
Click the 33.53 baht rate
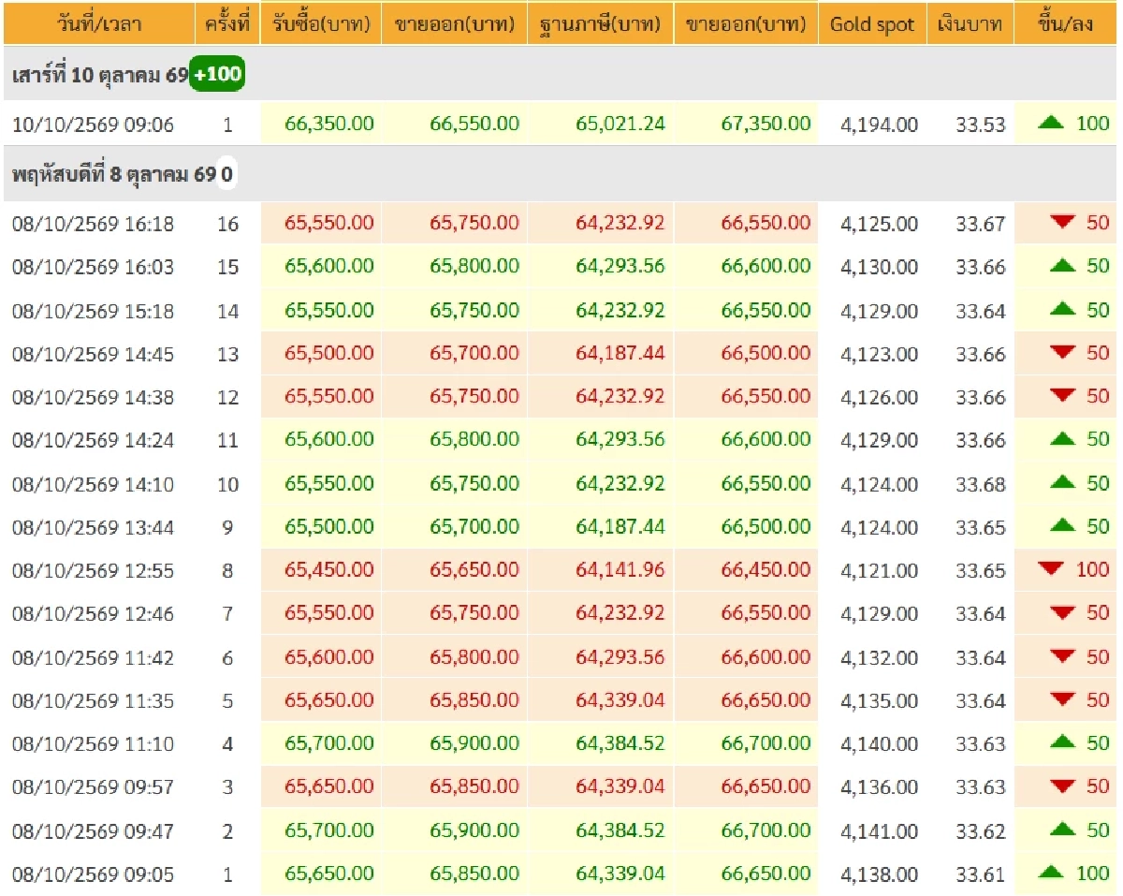click(981, 125)
